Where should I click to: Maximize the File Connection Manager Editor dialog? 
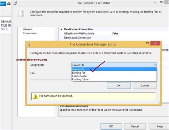(x=147, y=44)
